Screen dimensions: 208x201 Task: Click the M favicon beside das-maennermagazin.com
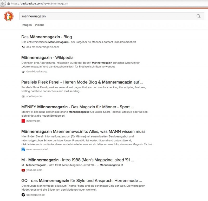tap(23, 47)
